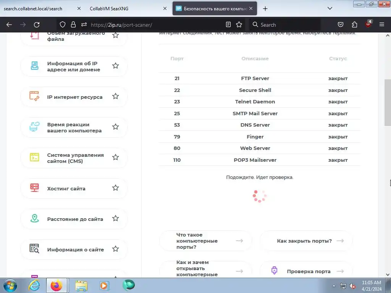Favorite the 'Информация о сайте' star
This screenshot has width=391, height=293.
pyautogui.click(x=115, y=249)
